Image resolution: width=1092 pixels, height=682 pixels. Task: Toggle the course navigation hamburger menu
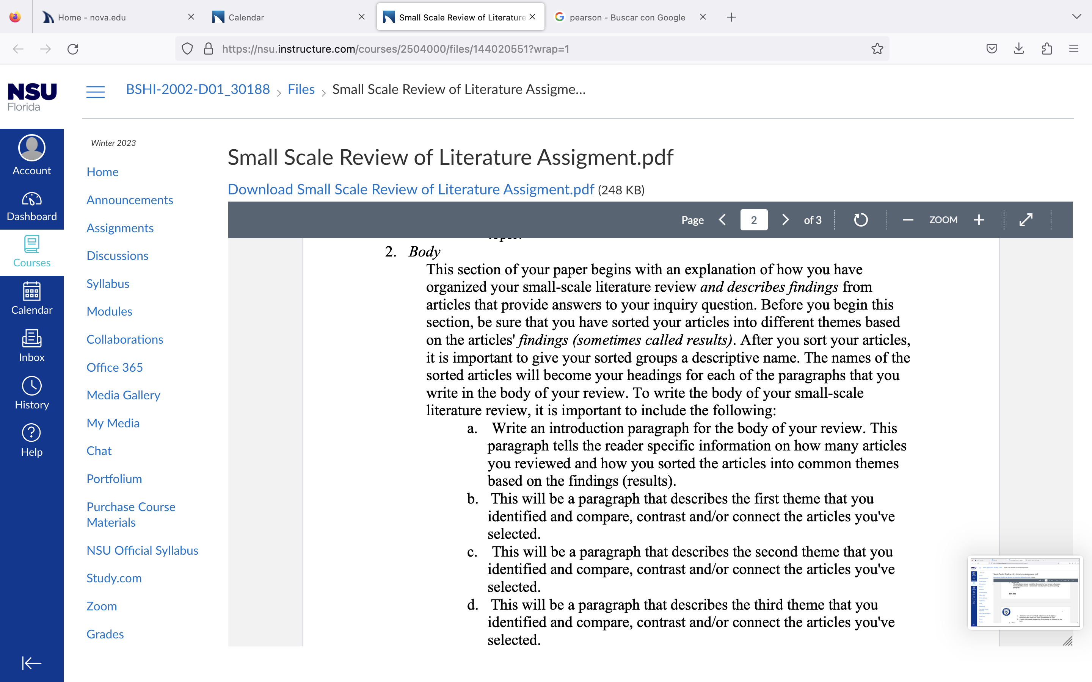pos(95,92)
